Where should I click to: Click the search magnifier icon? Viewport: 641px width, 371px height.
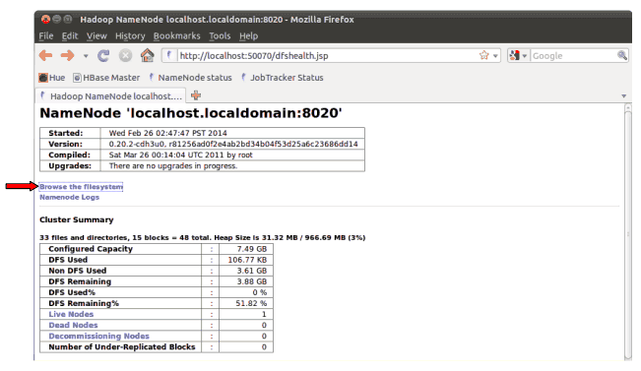621,55
